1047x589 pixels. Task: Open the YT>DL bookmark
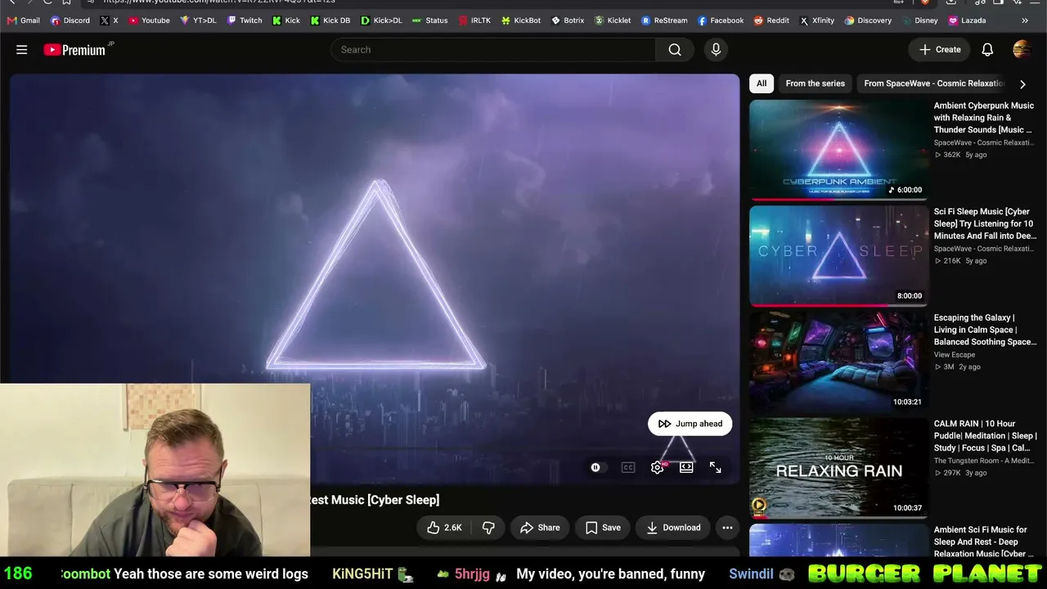198,20
